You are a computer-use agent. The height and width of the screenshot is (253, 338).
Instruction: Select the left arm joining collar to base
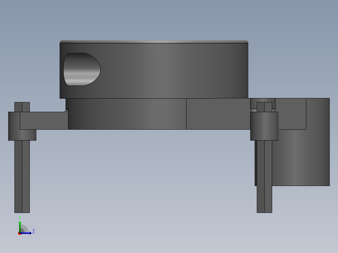44,121
